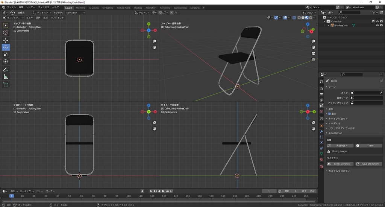Click the Check Libraries button
The height and width of the screenshot is (207, 385).
coord(340,164)
